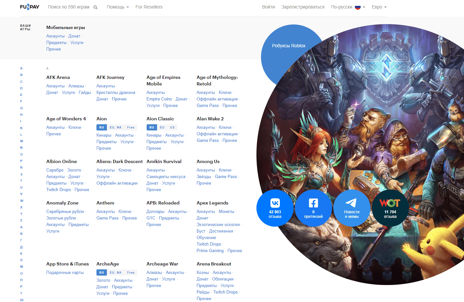464x302 pixels.
Task: Open the WOT reviews circle
Action: tap(390, 208)
